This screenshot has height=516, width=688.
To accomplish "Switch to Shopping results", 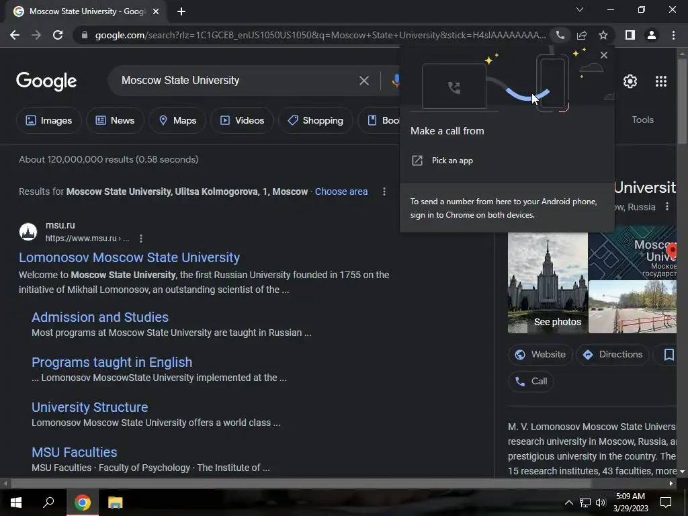I will pos(316,120).
